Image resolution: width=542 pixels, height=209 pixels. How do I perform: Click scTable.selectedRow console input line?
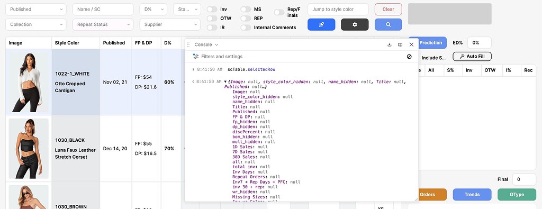coord(251,69)
